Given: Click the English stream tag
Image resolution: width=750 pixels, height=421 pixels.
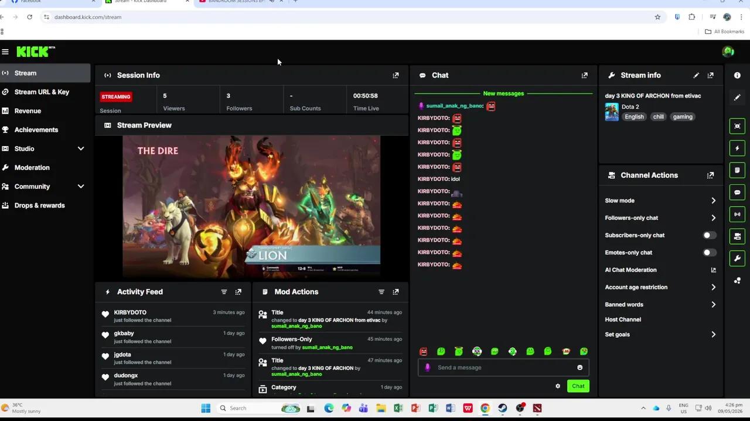Looking at the screenshot, I should click(634, 117).
